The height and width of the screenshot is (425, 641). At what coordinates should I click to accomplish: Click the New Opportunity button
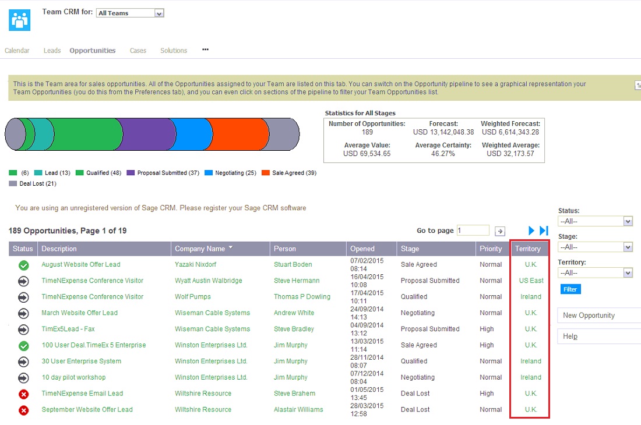tap(599, 315)
